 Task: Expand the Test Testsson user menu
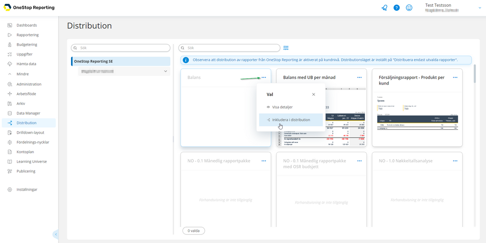pyautogui.click(x=480, y=8)
